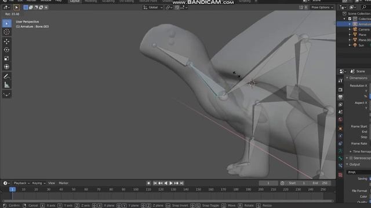
Task: Click the timeline End frame field
Action: click(x=321, y=183)
